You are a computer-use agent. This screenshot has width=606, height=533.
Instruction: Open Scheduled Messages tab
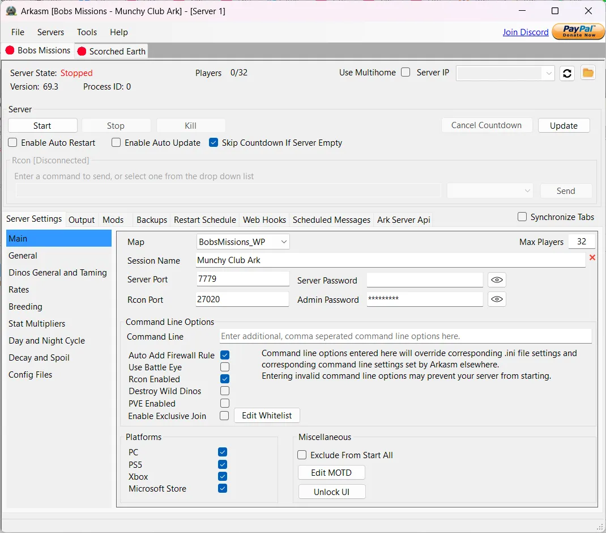click(x=331, y=220)
